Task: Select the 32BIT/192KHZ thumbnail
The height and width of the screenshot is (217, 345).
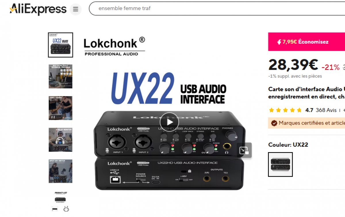Action: tap(60, 108)
